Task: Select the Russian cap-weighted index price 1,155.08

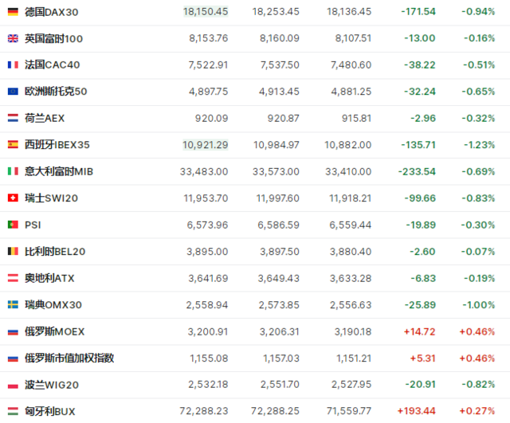Action: pyautogui.click(x=209, y=358)
